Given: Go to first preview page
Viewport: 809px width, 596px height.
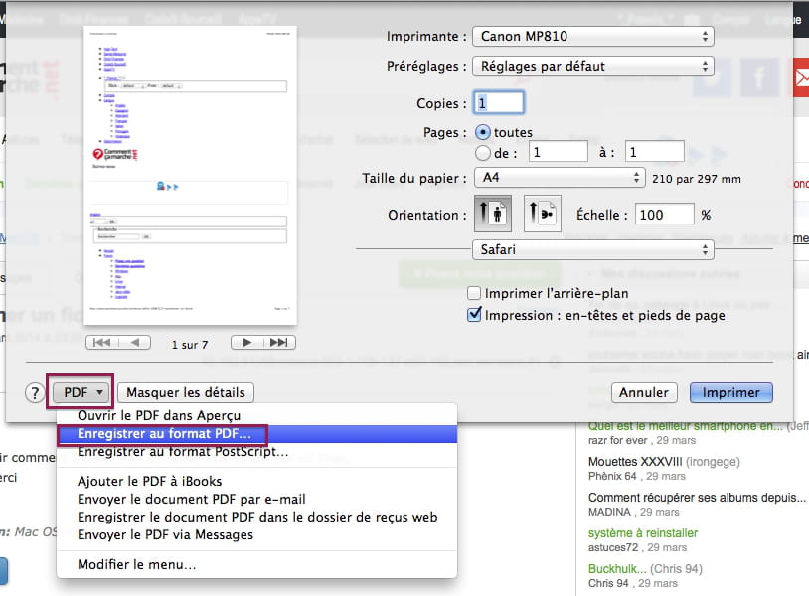Looking at the screenshot, I should click(x=102, y=343).
